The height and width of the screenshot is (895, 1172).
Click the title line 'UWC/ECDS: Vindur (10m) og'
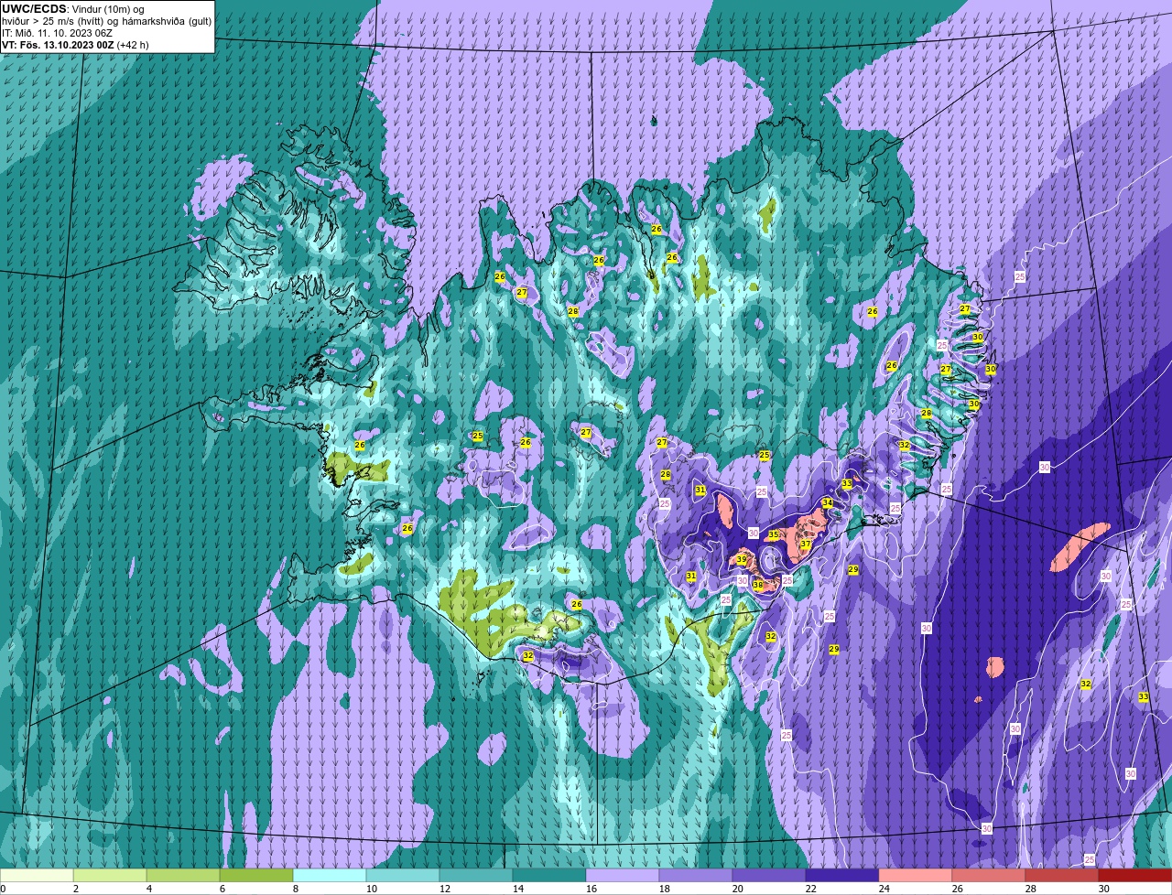pyautogui.click(x=73, y=8)
